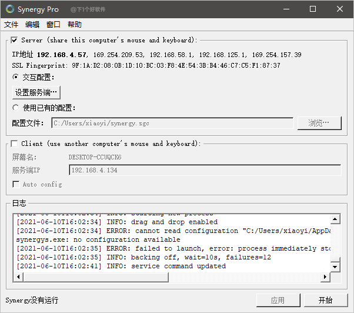Click the 配置文件 path input field
This screenshot has width=354, height=313.
pyautogui.click(x=172, y=123)
